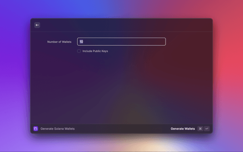
Task: Click the purple wallet icon in footer
Action: click(36, 129)
